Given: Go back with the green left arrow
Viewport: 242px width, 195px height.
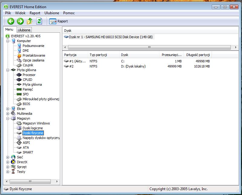Looking at the screenshot, I should [11, 21].
